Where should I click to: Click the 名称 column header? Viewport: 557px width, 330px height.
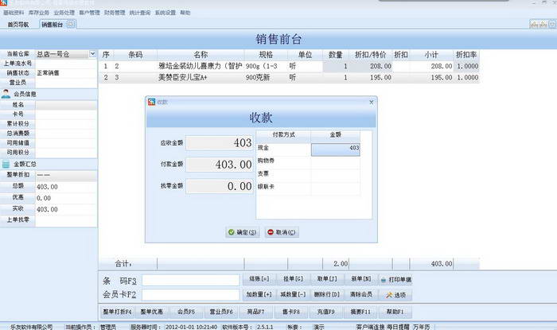[201, 55]
